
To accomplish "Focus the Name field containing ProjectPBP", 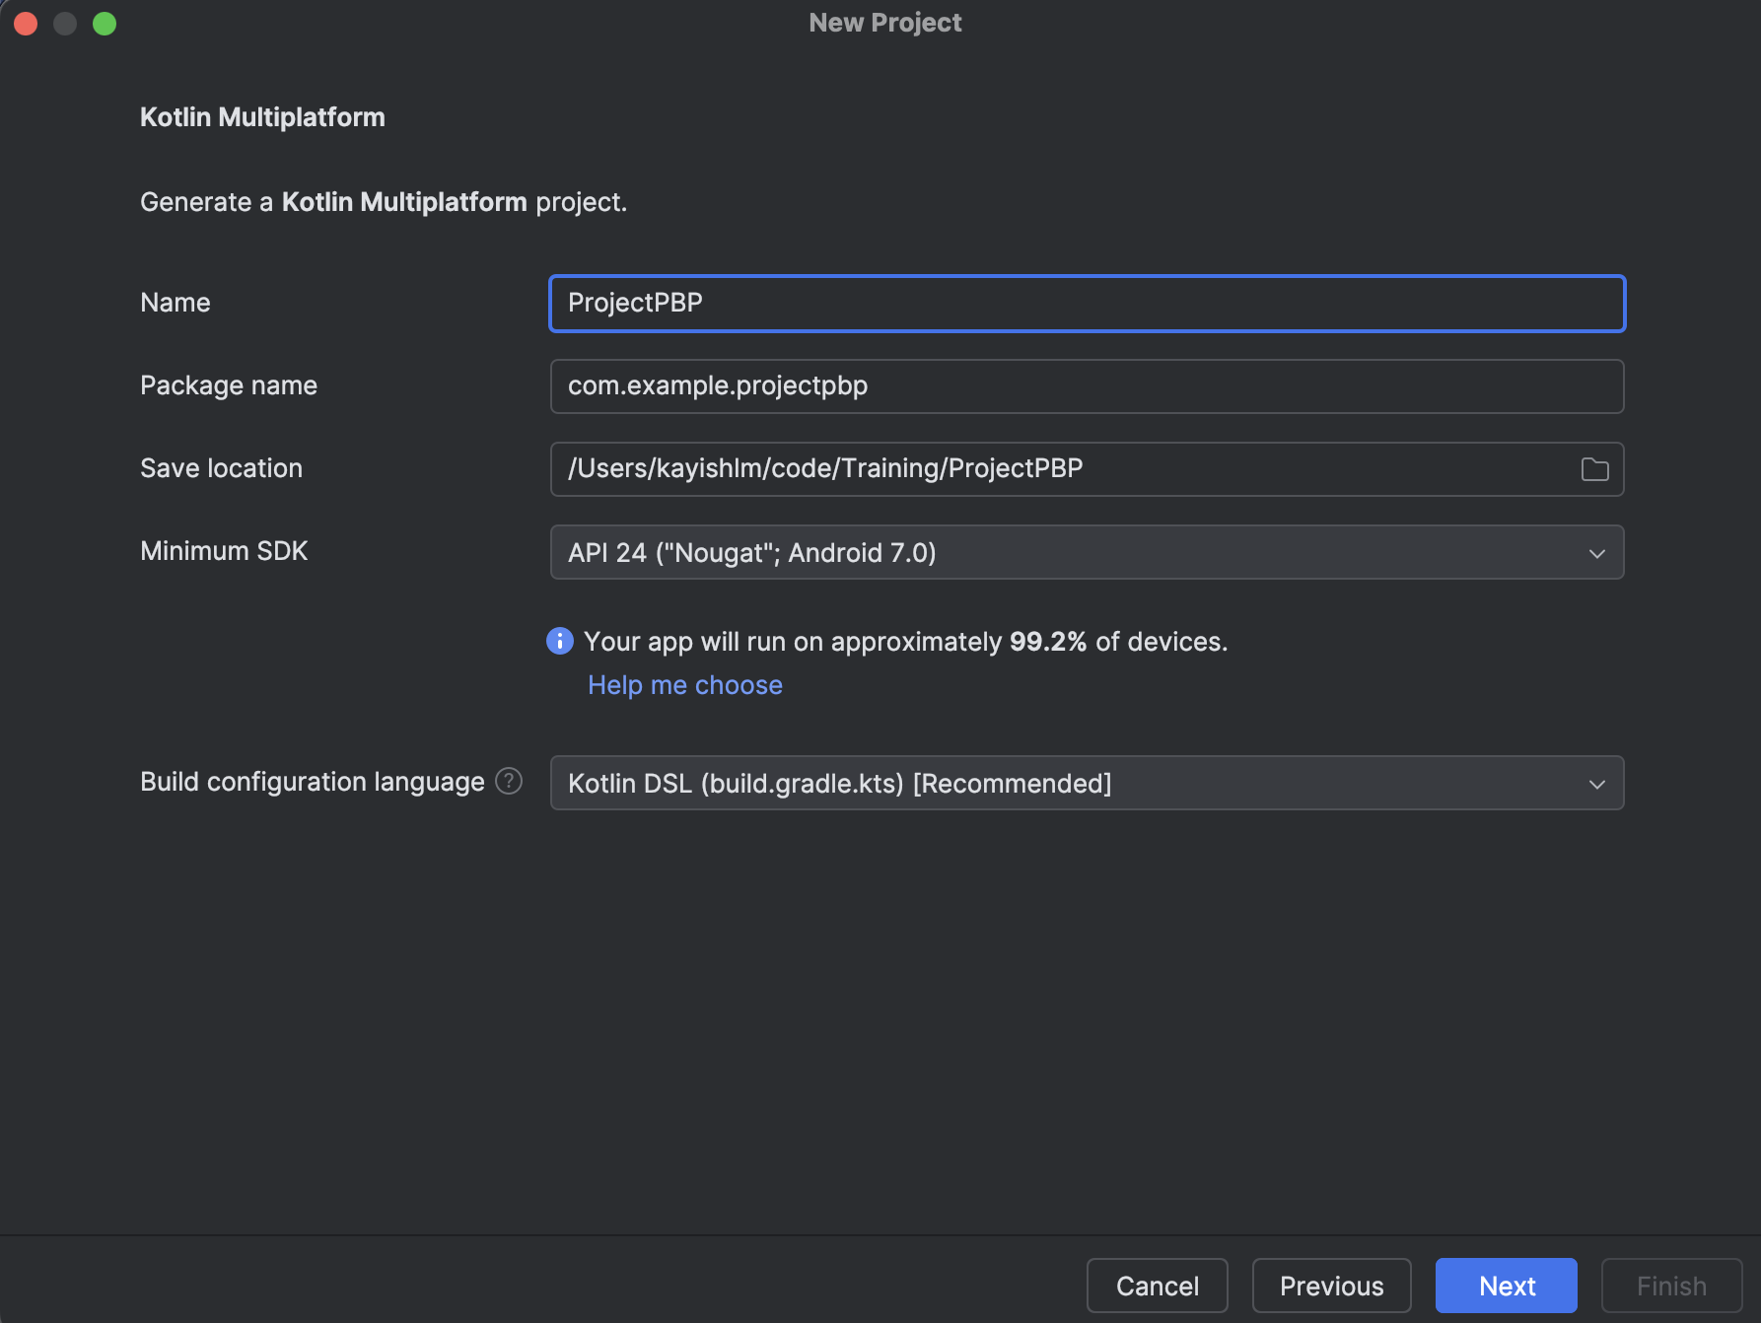I will [1085, 304].
